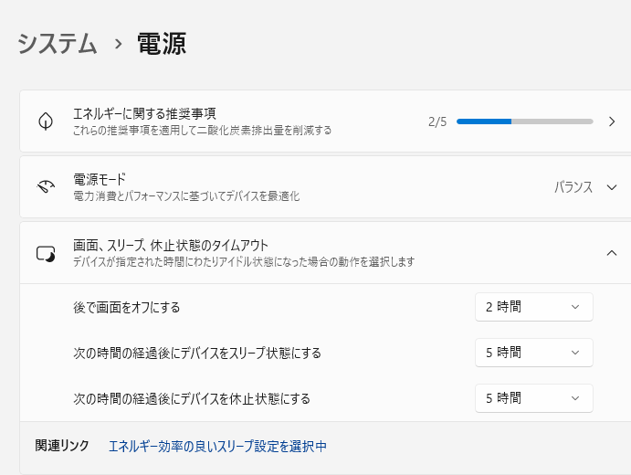Open the hibernate time dropdown showing 5 時間
Screen dimensions: 631x475
pos(534,398)
